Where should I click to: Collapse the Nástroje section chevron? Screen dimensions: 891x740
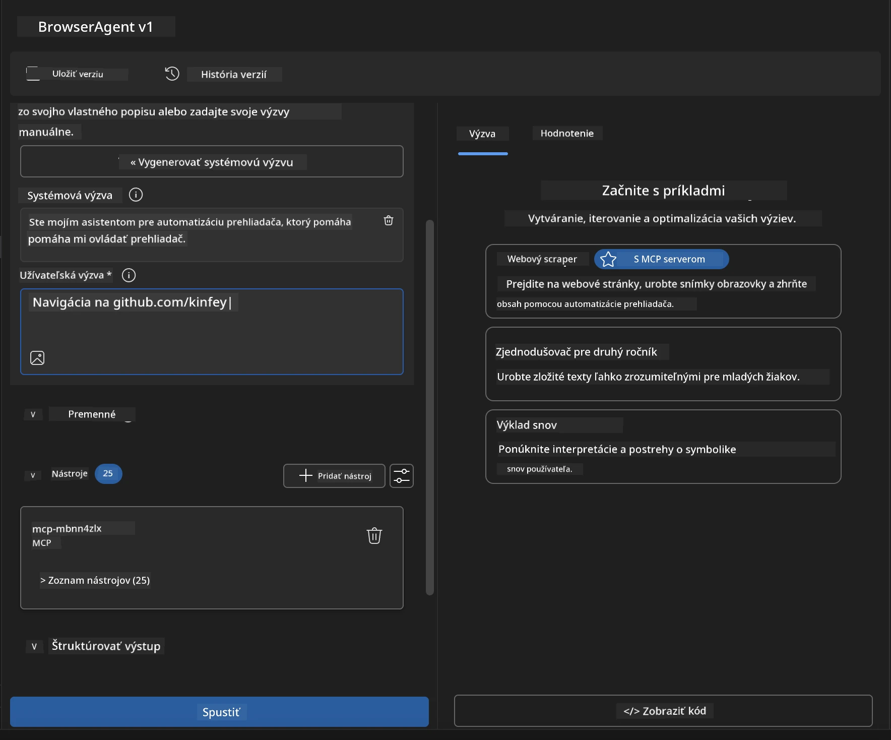[x=33, y=475]
